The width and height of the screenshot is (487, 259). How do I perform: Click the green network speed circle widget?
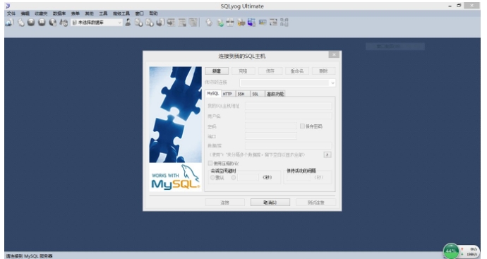[451, 251]
